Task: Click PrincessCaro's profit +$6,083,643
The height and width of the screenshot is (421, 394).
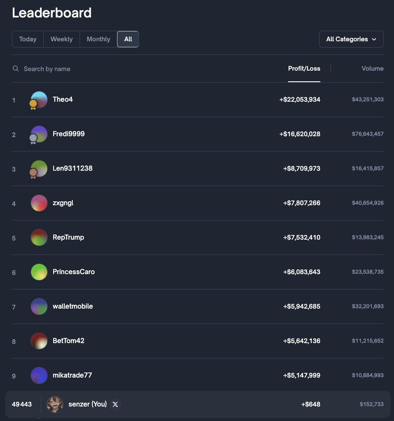Action: pos(302,272)
